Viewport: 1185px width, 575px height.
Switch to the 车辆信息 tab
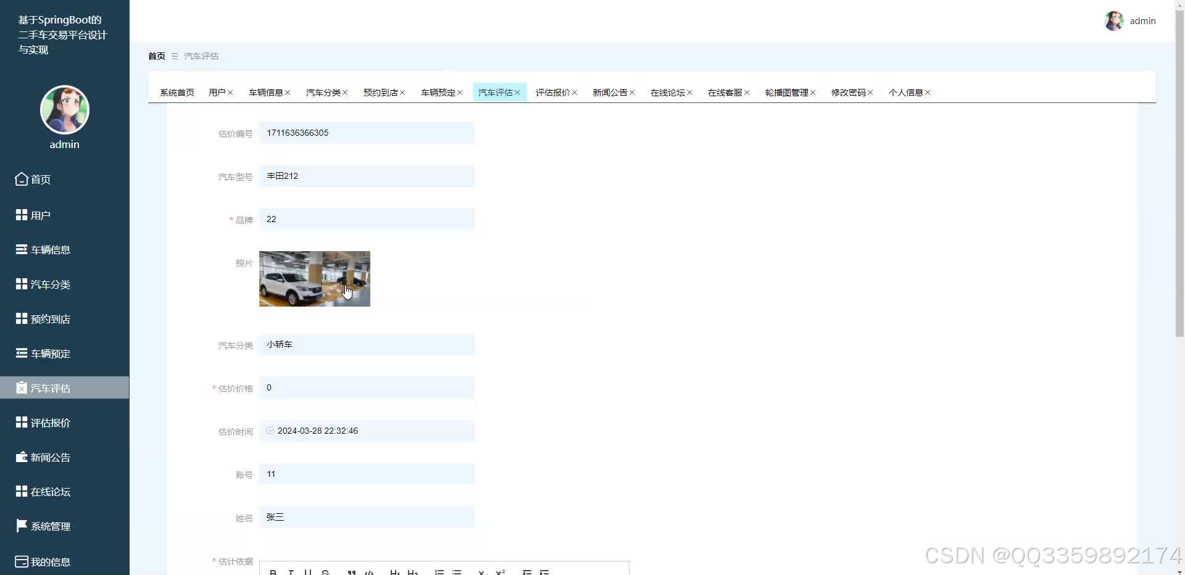point(265,93)
